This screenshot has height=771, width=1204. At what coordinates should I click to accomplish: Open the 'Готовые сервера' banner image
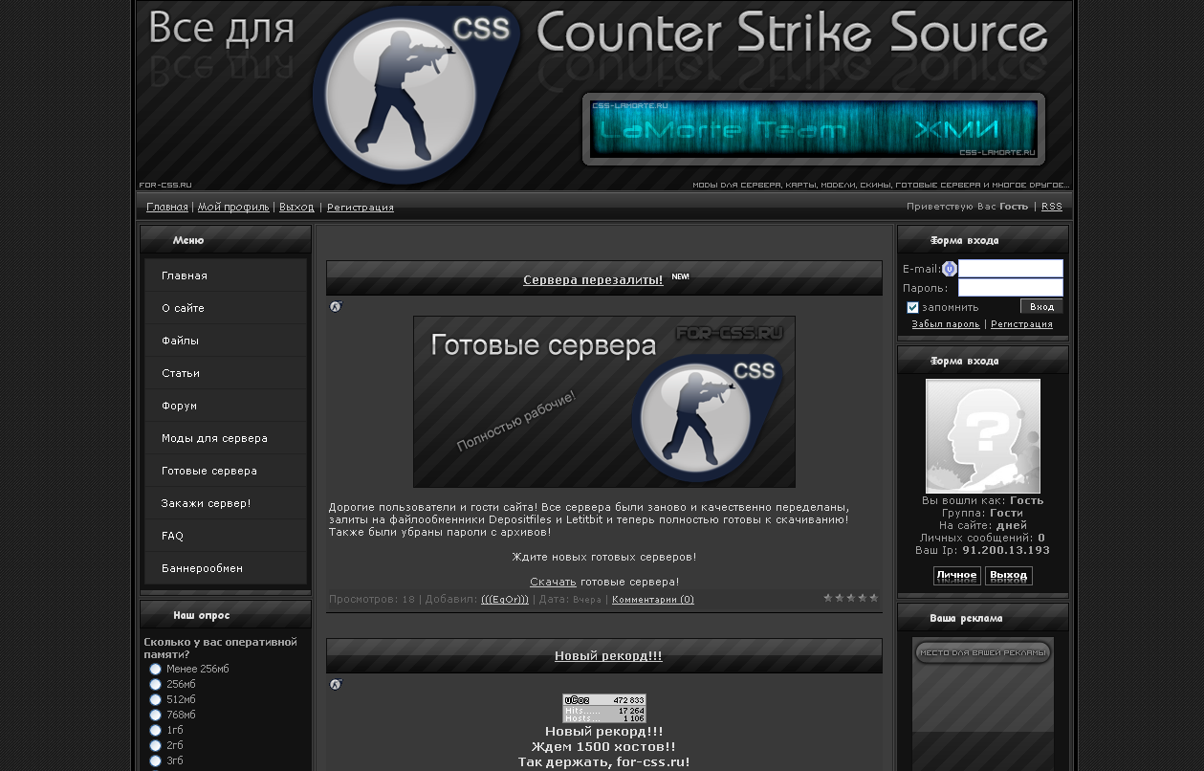coord(604,402)
